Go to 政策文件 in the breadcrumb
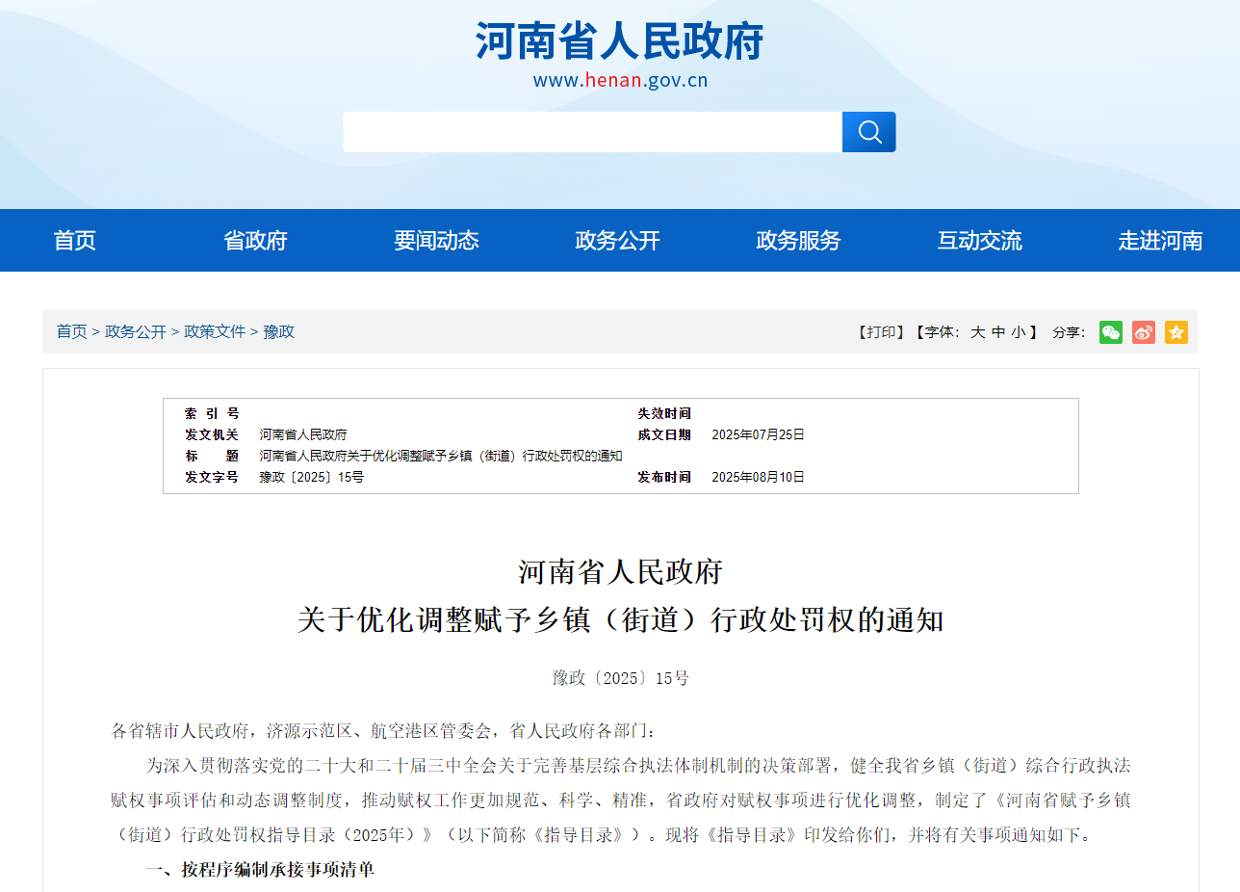 tap(215, 331)
